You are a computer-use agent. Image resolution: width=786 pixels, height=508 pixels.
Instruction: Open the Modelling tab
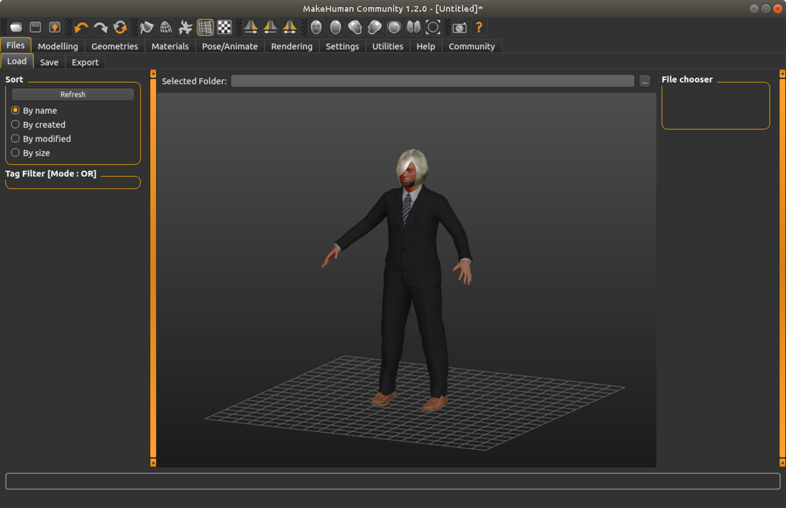point(58,46)
